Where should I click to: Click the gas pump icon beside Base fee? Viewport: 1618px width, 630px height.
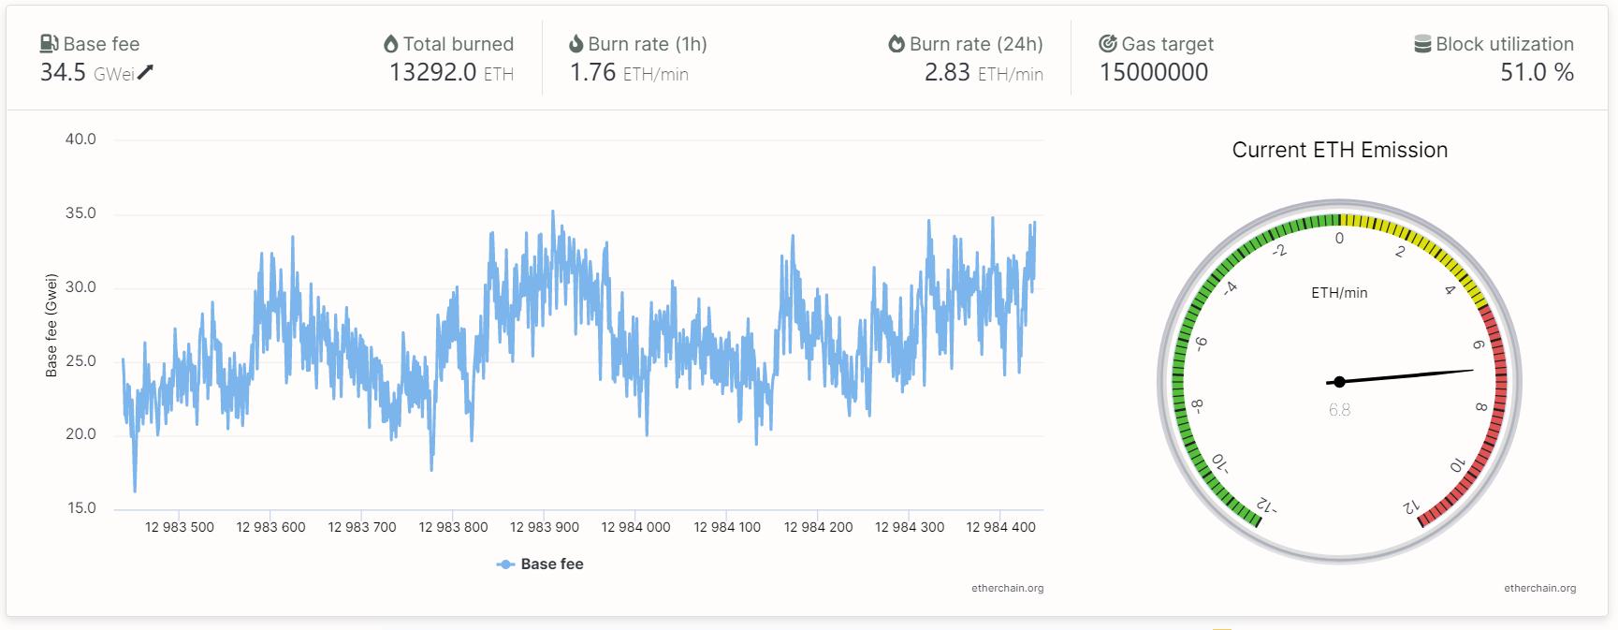pyautogui.click(x=50, y=44)
